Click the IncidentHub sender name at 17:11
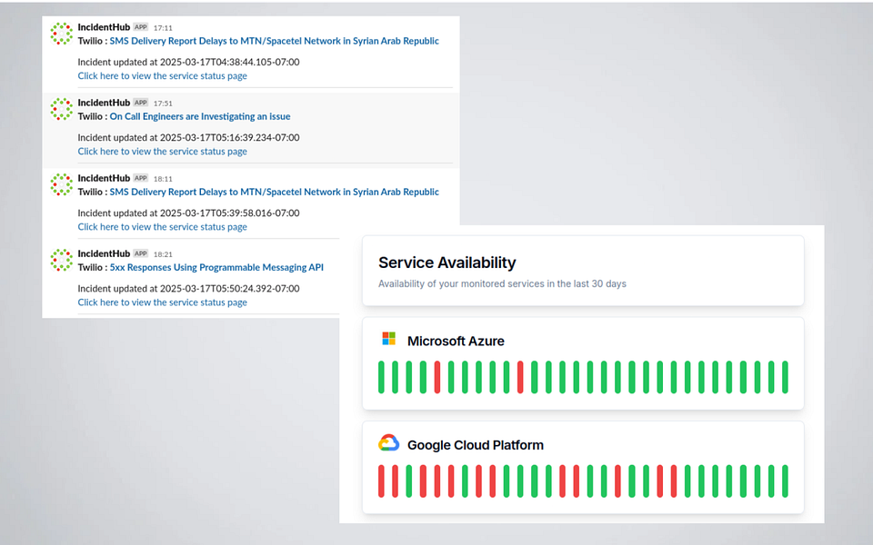 pos(104,26)
